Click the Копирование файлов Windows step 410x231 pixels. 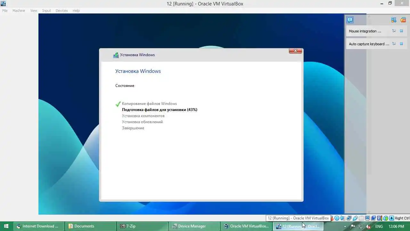pos(149,104)
